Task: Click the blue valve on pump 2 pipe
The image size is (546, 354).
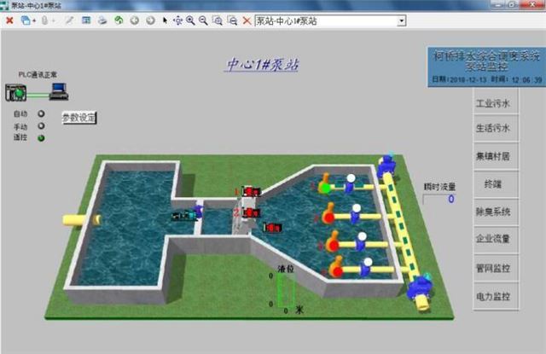Action: [x=356, y=213]
